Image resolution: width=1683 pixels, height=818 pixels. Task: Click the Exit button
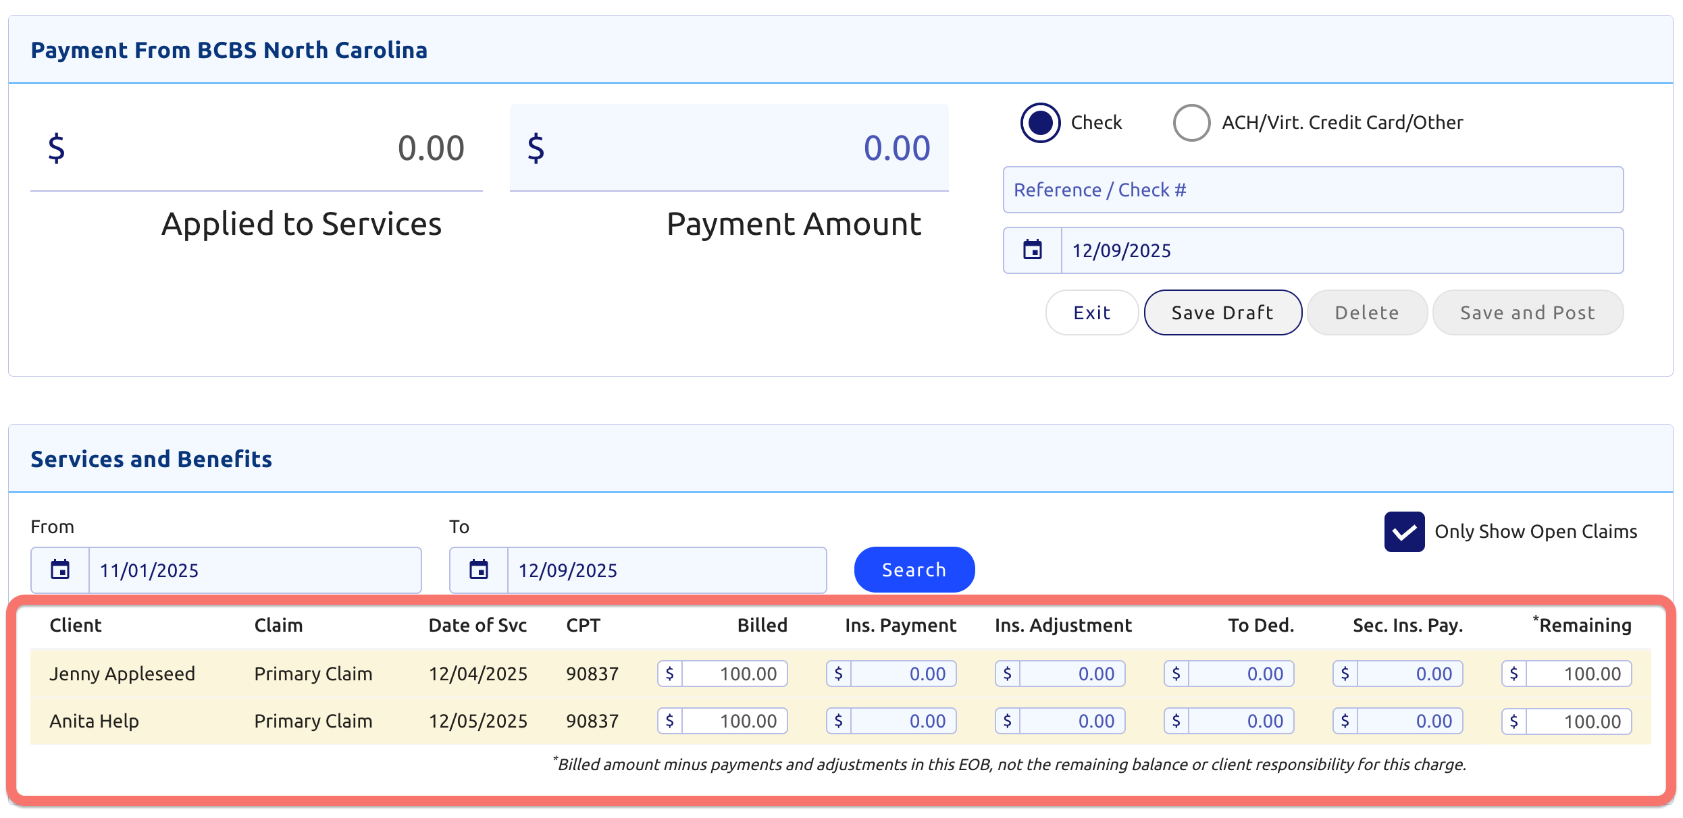[1091, 313]
